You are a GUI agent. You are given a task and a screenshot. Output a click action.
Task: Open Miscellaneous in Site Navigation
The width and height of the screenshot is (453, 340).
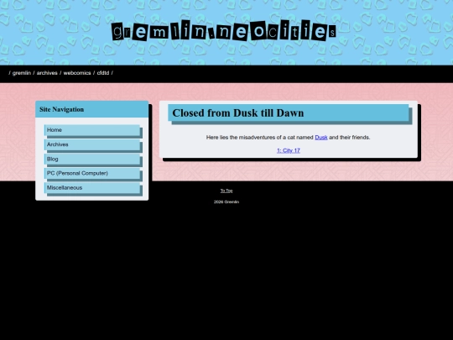92,188
